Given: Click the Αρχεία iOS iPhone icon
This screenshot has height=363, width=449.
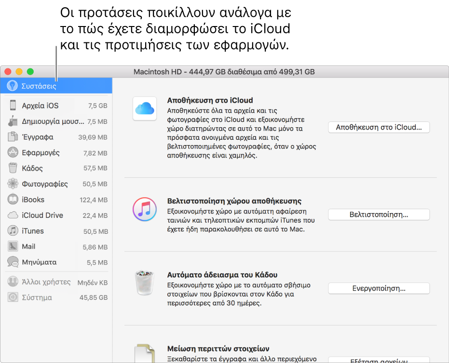Looking at the screenshot, I should click(13, 106).
